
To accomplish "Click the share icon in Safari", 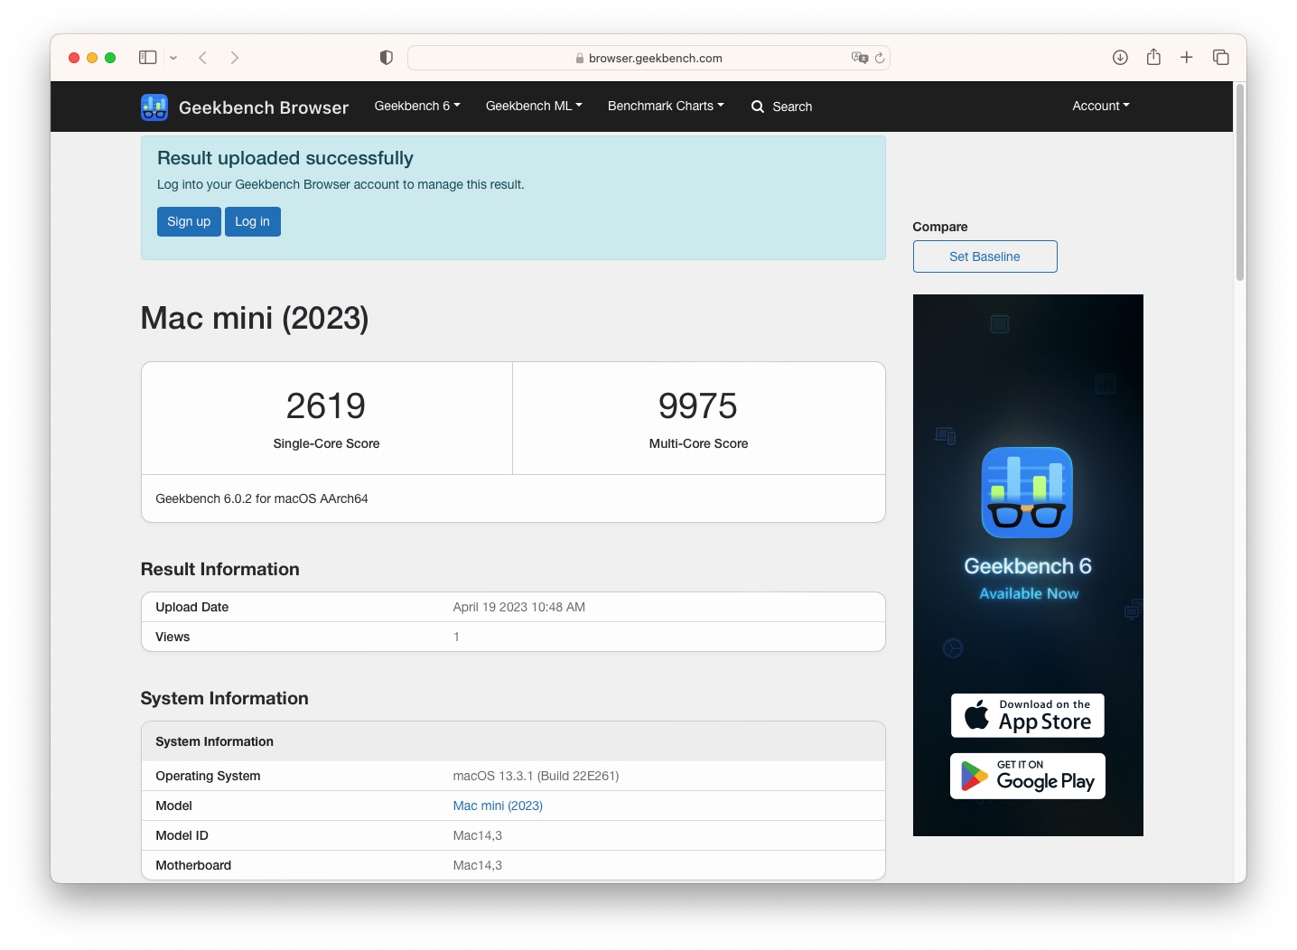I will [1153, 57].
